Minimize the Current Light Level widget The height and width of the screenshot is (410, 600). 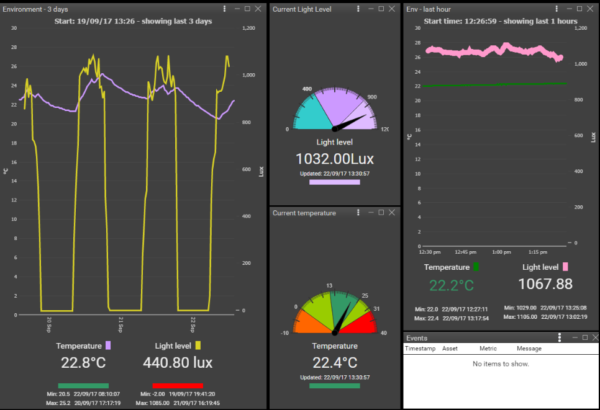370,8
